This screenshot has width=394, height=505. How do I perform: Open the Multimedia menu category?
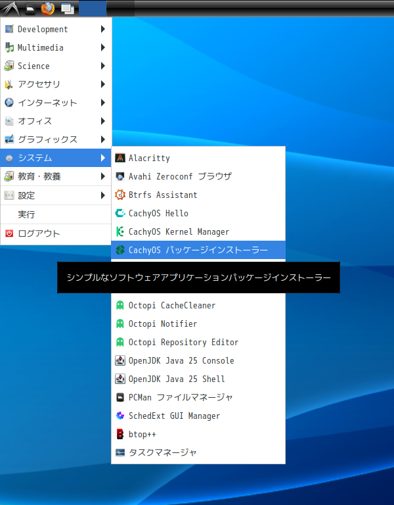pyautogui.click(x=56, y=47)
